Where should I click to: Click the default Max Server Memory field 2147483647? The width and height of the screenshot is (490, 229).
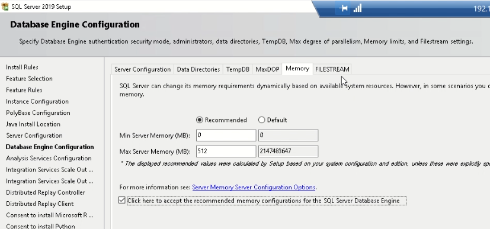point(288,151)
